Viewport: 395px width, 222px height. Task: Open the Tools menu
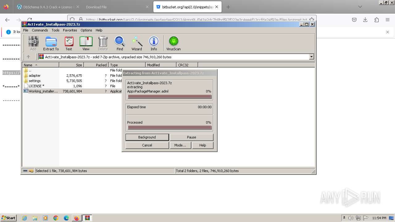[x=56, y=30]
